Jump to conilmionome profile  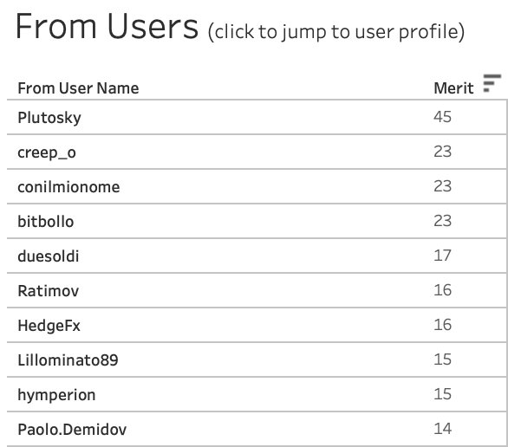tap(68, 187)
